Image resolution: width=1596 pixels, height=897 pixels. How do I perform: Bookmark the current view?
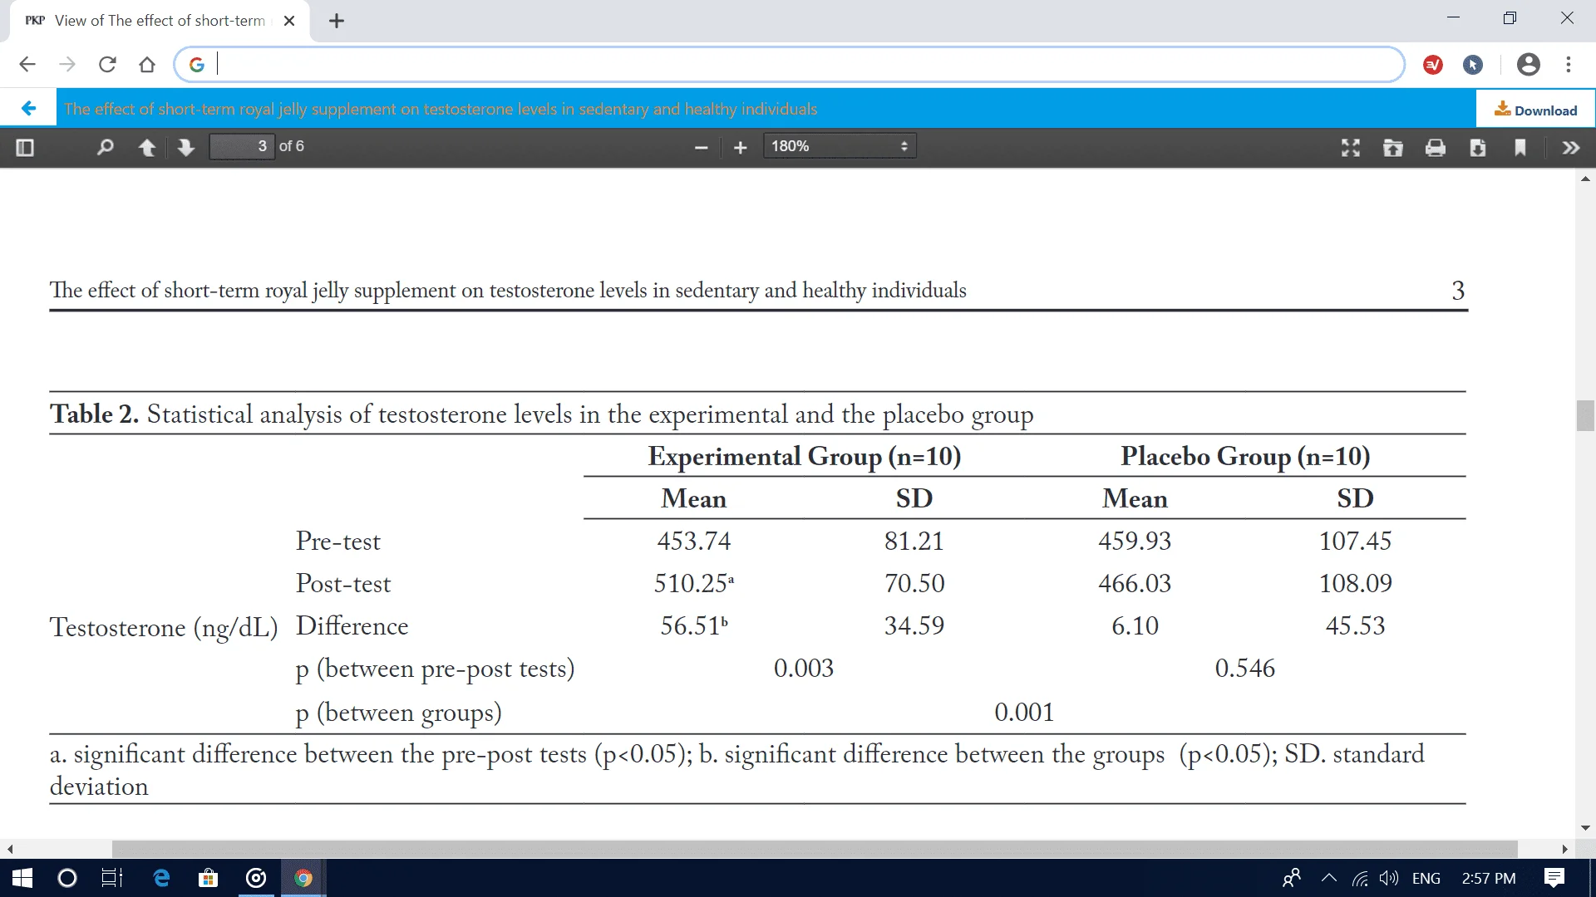pos(1520,148)
